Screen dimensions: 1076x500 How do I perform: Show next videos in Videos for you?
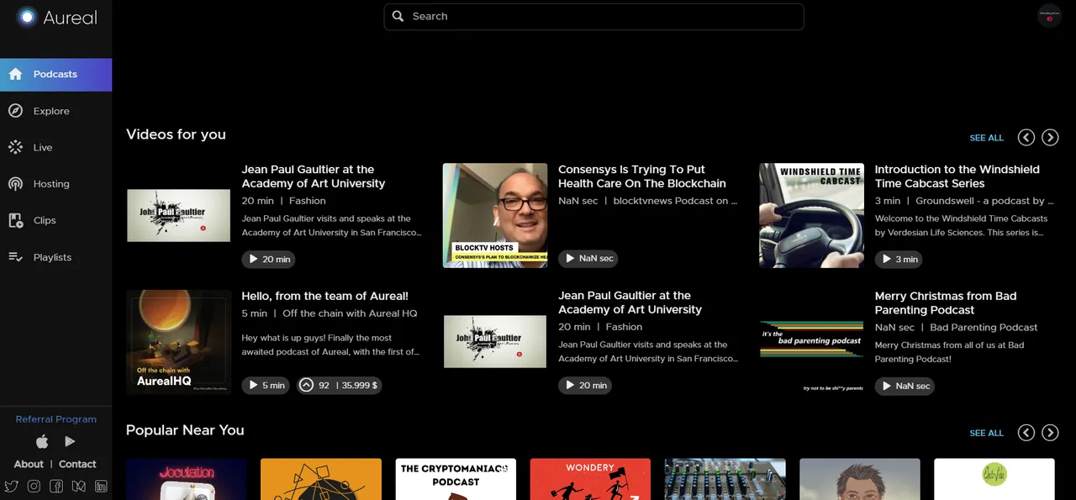pyautogui.click(x=1050, y=138)
